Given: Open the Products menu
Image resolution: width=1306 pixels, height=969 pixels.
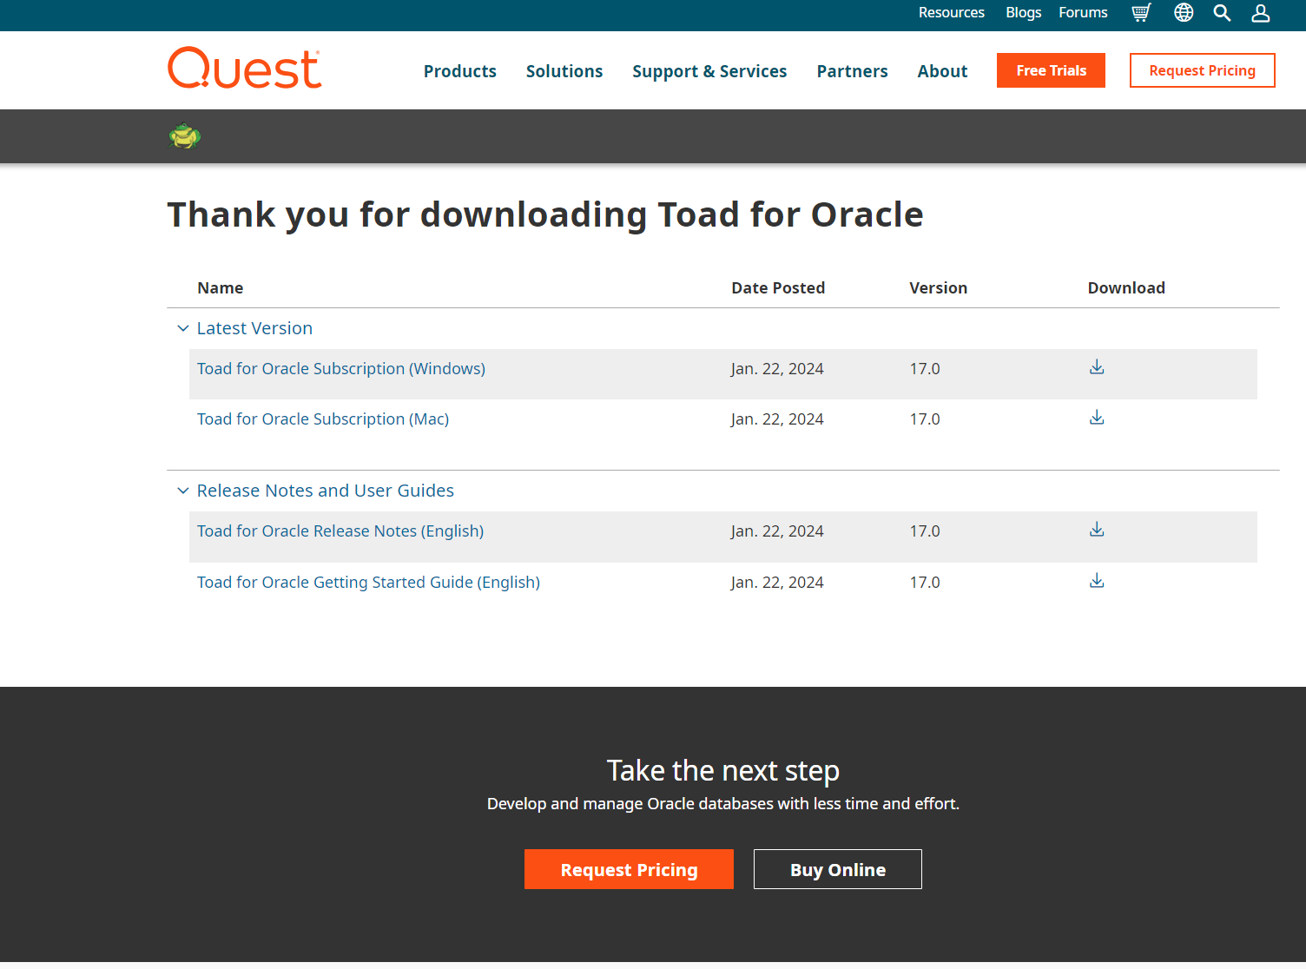Looking at the screenshot, I should point(460,71).
